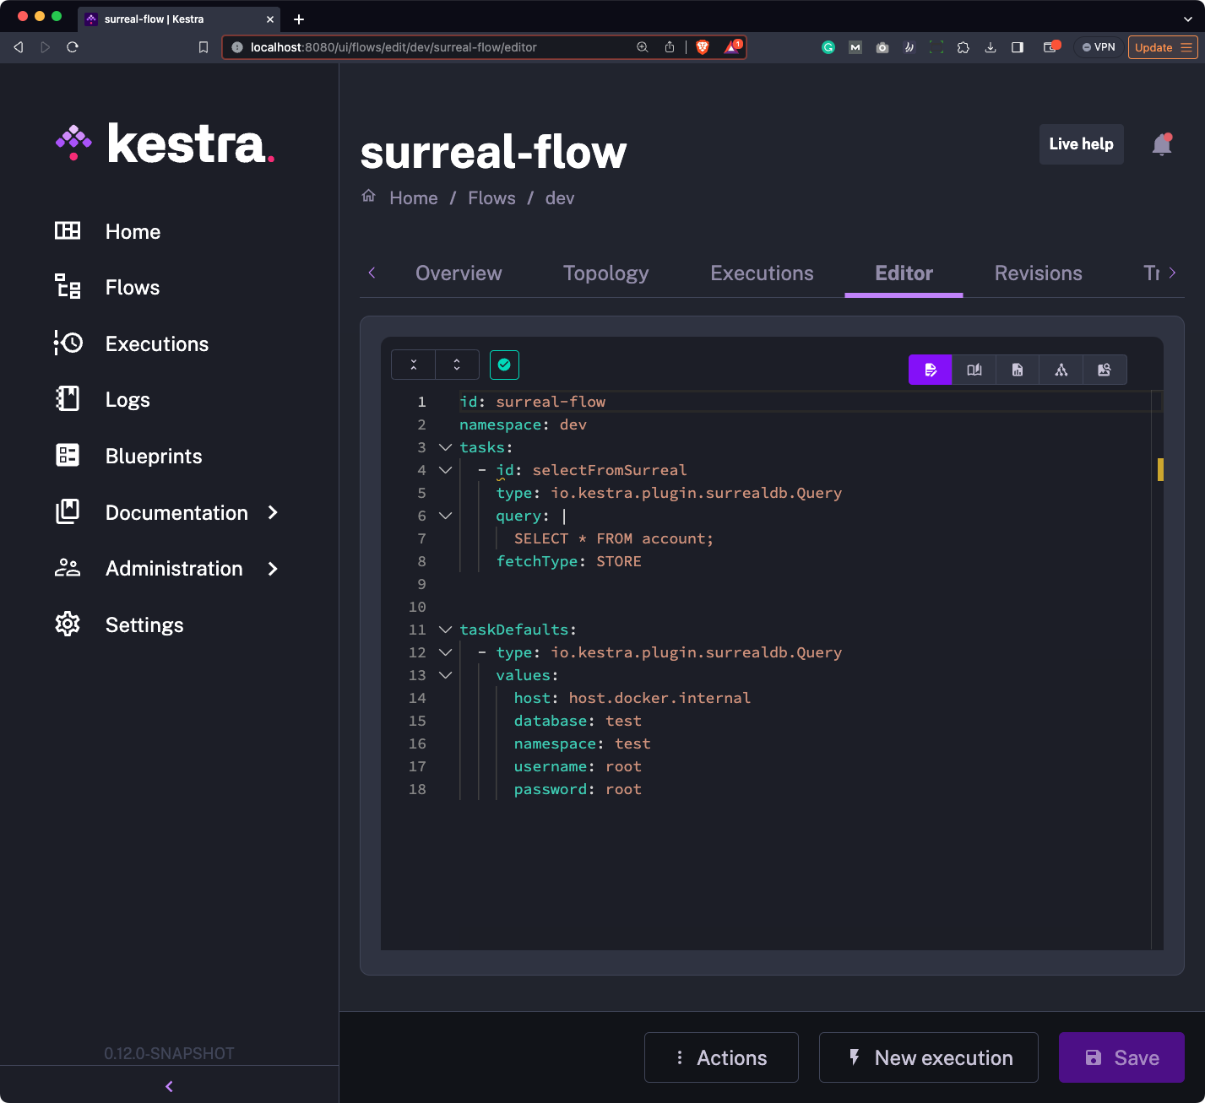Collapse the tasks fold on line 3
The height and width of the screenshot is (1103, 1205).
coord(445,447)
